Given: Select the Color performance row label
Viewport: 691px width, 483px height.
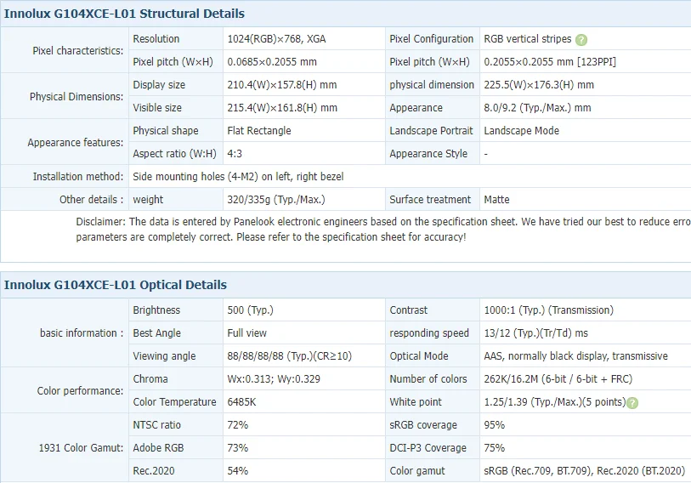Looking at the screenshot, I should tap(80, 391).
